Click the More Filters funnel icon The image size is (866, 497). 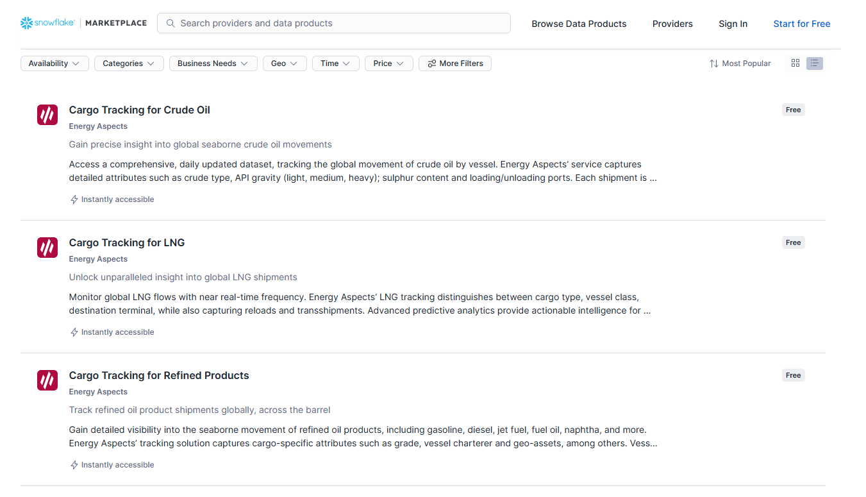(430, 63)
